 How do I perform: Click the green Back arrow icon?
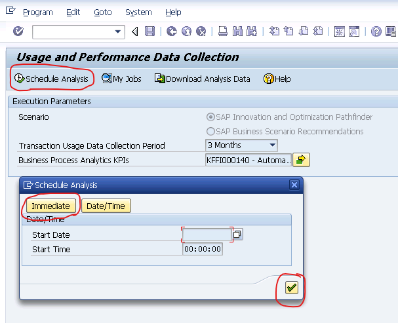pyautogui.click(x=172, y=31)
